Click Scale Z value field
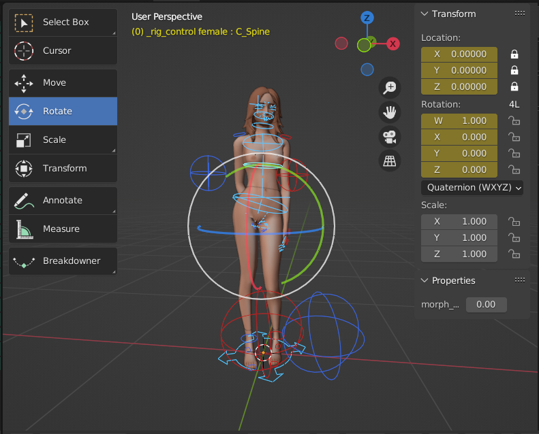The height and width of the screenshot is (434, 539). click(459, 254)
